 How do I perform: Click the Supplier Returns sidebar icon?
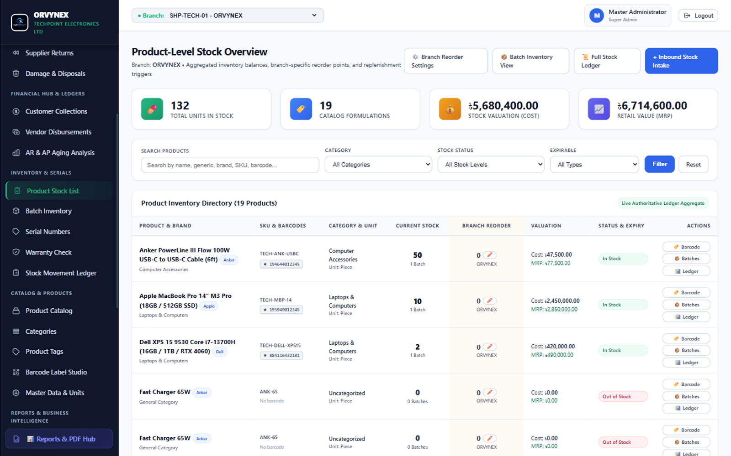[x=16, y=53]
